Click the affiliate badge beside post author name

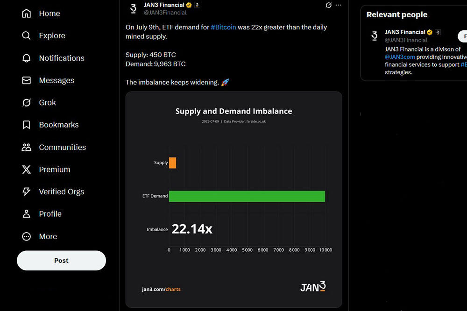pos(197,5)
